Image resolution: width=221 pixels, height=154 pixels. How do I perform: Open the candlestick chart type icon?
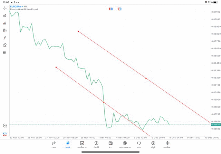pos(5,16)
